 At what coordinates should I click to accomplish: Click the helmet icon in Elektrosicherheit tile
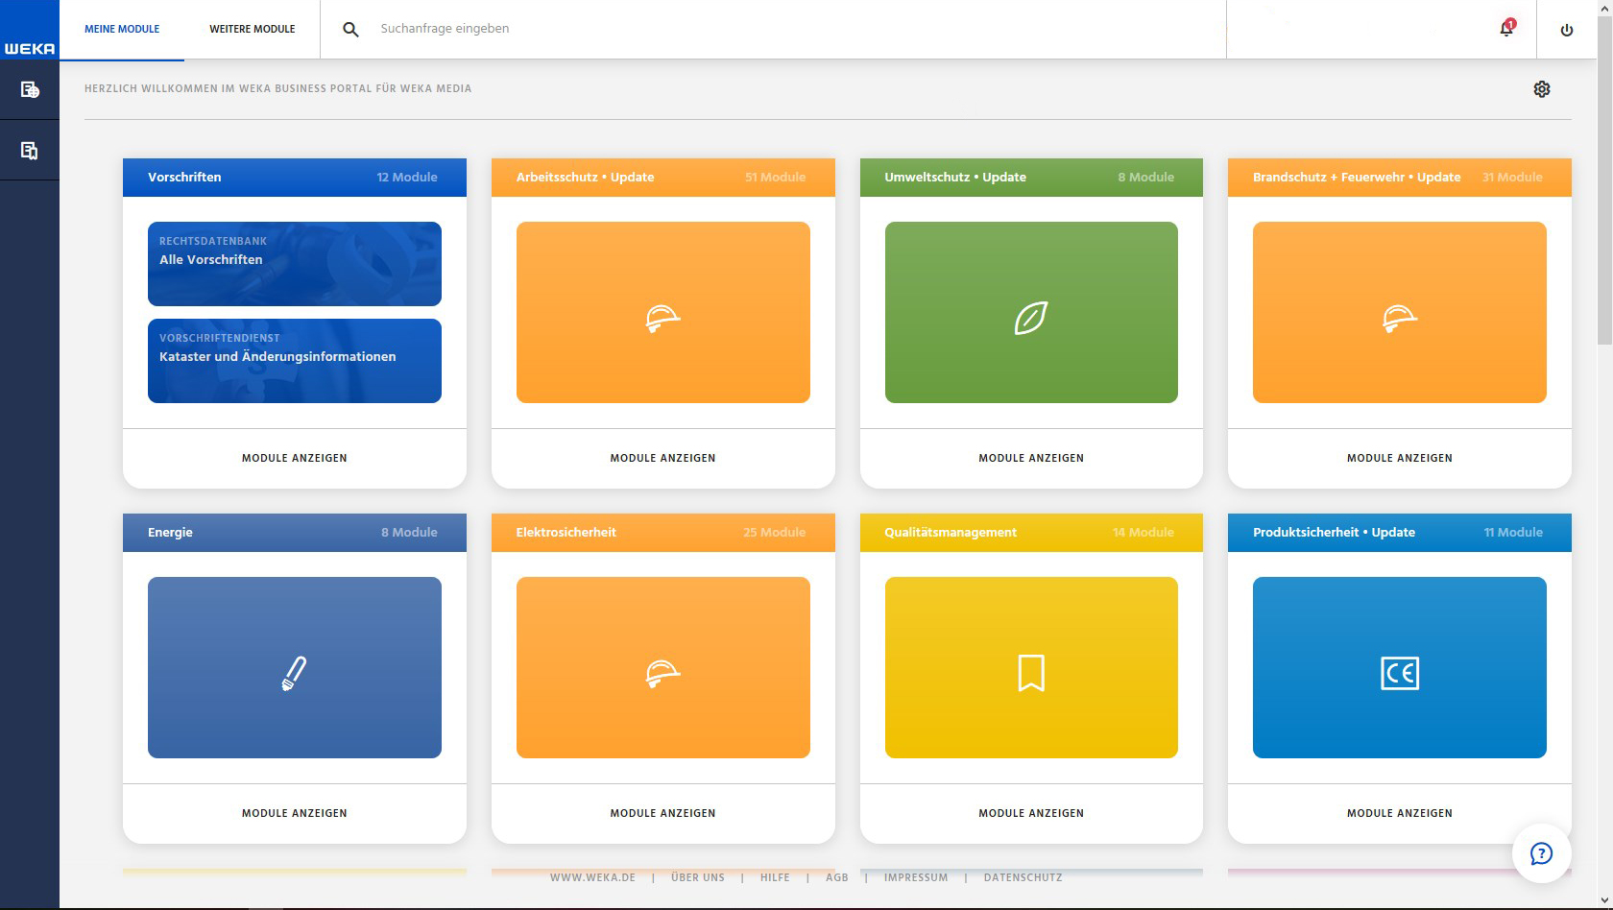click(663, 673)
